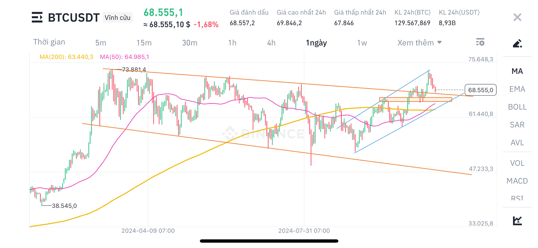
Task: Enable the MACD indicator
Action: (517, 181)
